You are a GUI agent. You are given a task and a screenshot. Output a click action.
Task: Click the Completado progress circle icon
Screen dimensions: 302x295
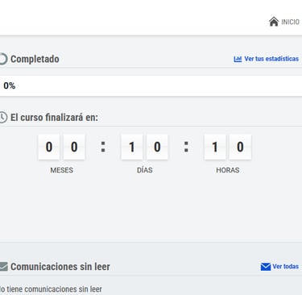pos(3,59)
